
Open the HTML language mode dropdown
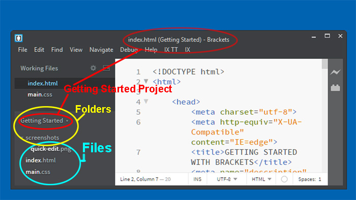261,179
